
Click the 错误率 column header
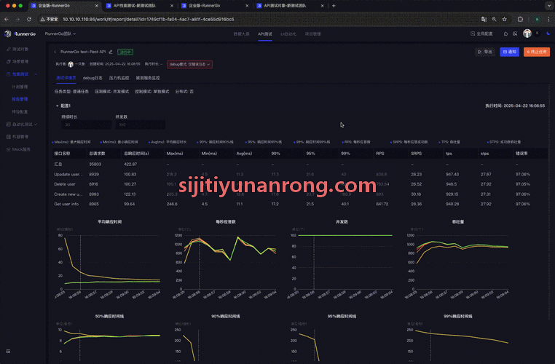(521, 154)
